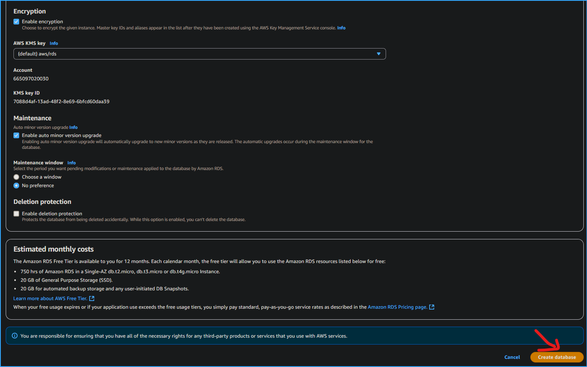The height and width of the screenshot is (367, 587).
Task: Open Info beside the AWS KMS key label
Action: (53, 43)
